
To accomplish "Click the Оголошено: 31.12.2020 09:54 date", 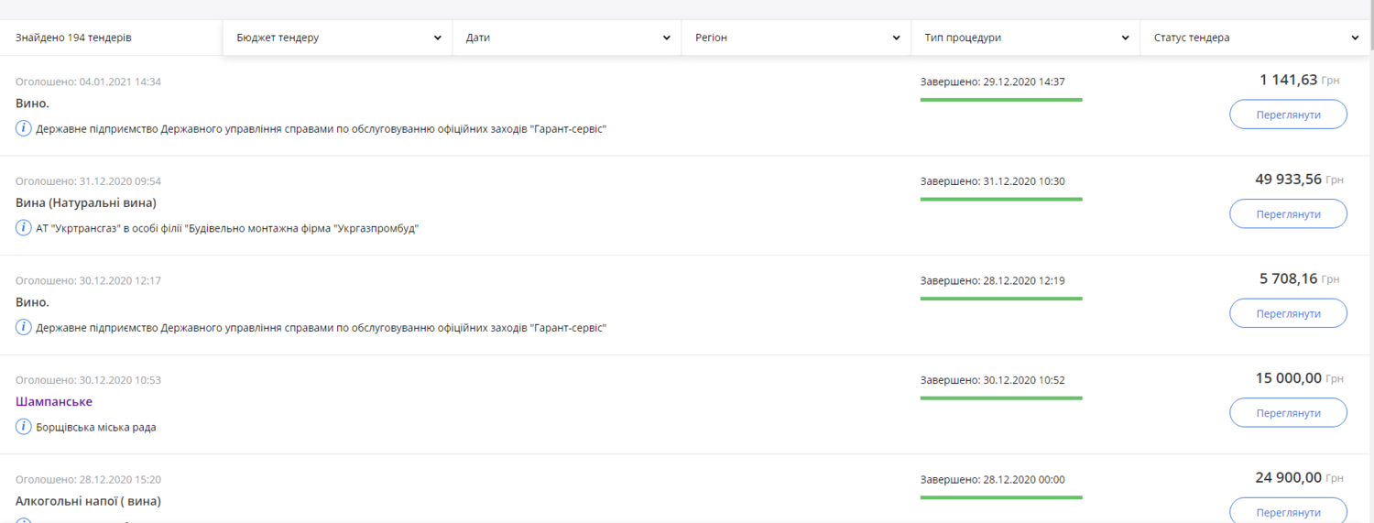I will click(x=88, y=181).
